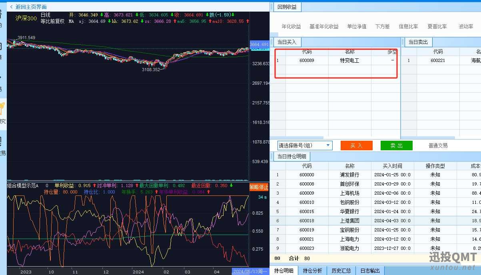The height and width of the screenshot is (275, 481).
Task: Select the 普通交易 label
Action: pos(438,146)
